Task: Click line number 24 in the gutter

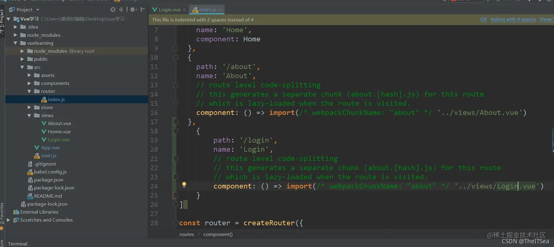Action: (x=154, y=186)
